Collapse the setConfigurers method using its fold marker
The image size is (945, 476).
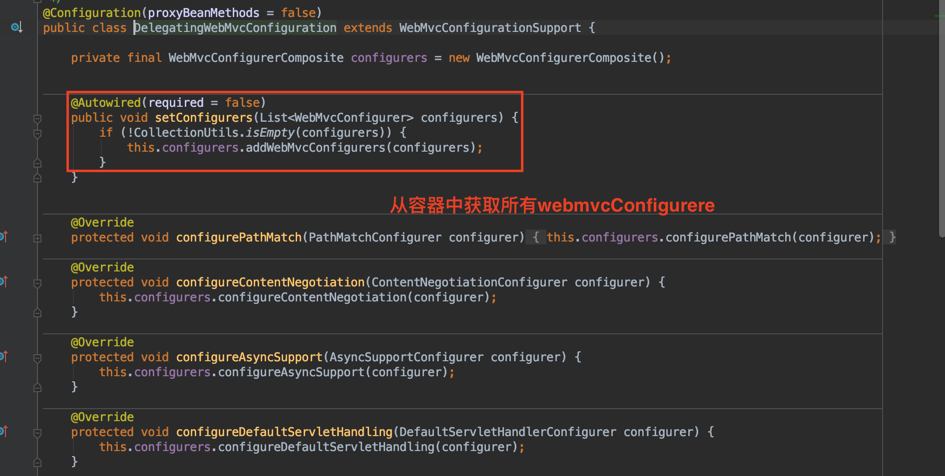(x=37, y=119)
